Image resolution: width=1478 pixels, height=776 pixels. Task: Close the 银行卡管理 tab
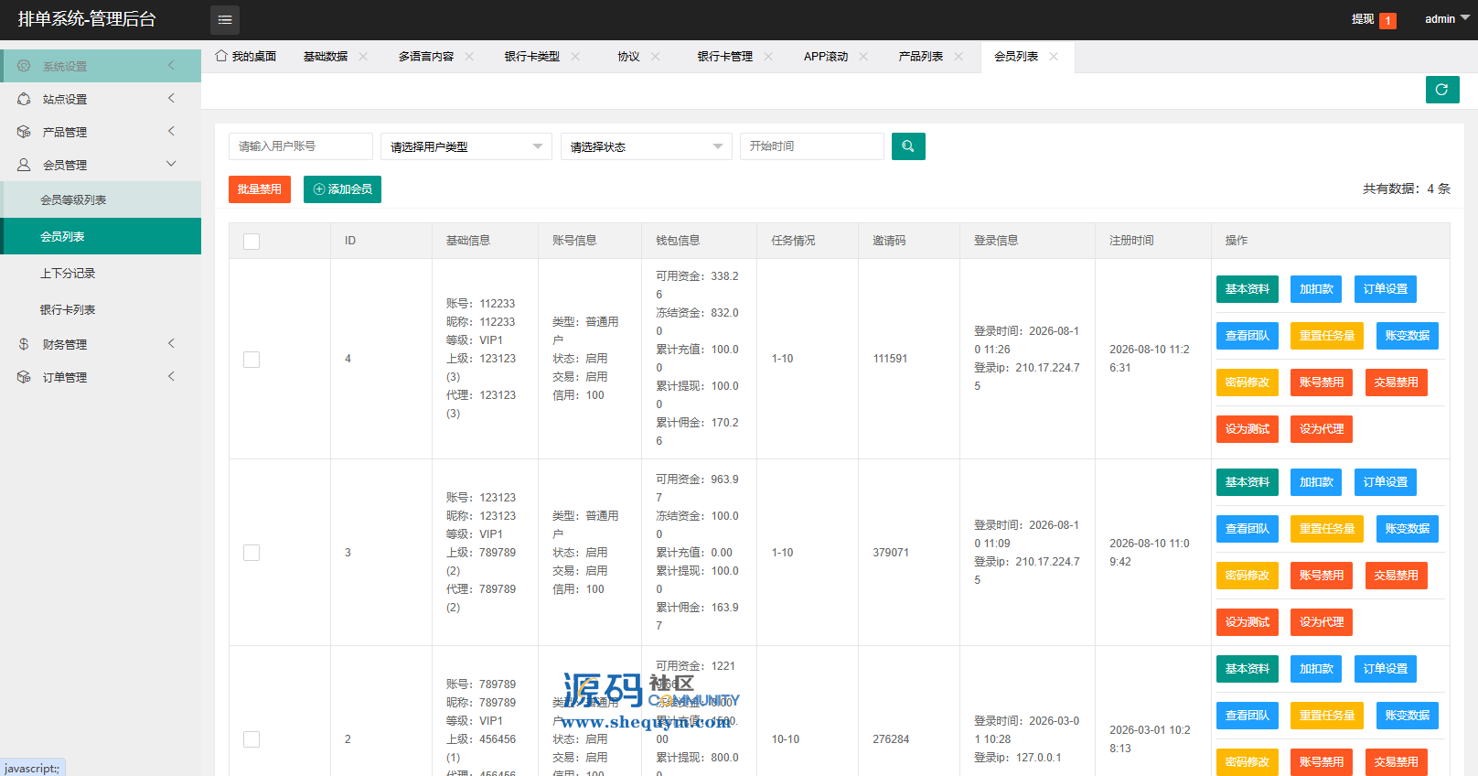click(768, 57)
